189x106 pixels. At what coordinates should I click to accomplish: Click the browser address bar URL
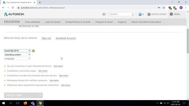pos(43,8)
